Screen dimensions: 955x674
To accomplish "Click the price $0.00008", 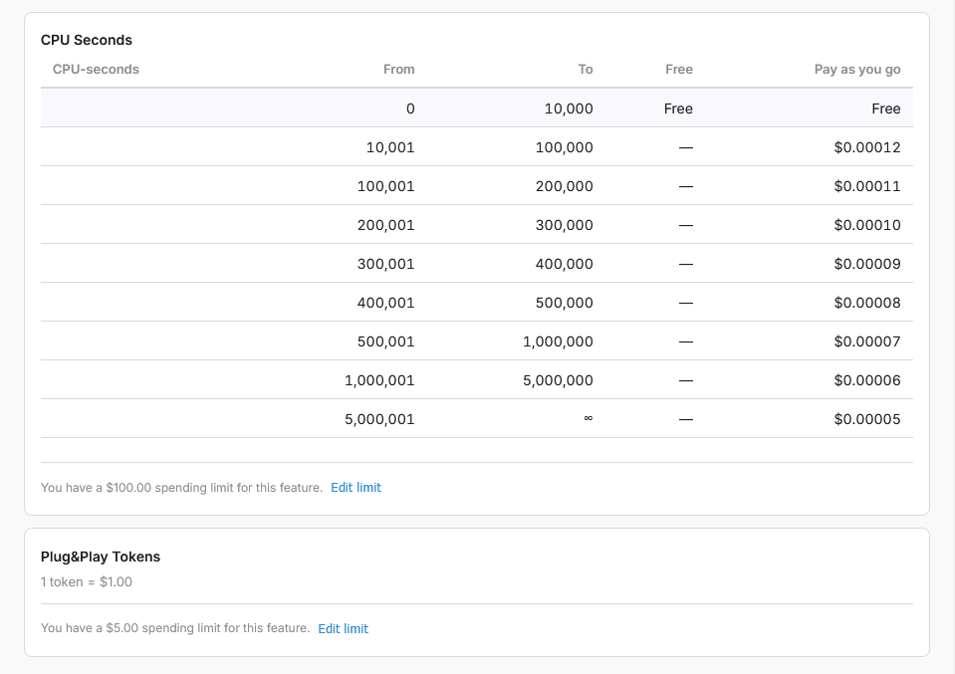I will coord(867,304).
